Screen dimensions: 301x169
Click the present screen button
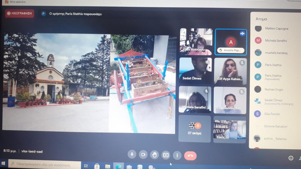coord(166,155)
